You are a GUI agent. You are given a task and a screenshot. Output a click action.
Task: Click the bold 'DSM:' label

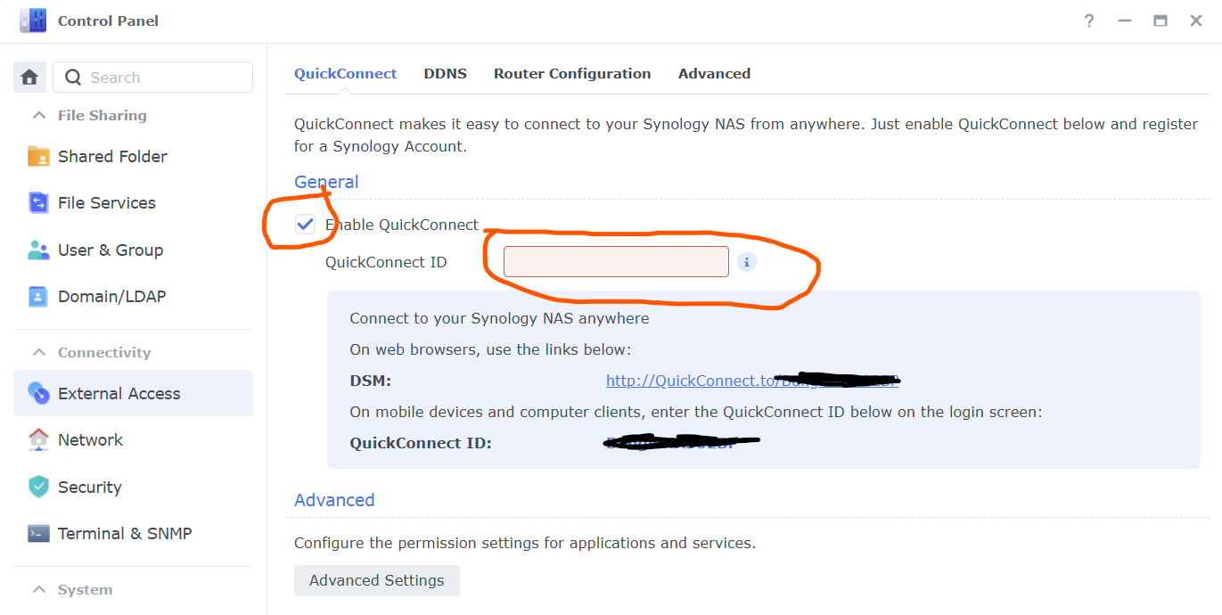371,381
